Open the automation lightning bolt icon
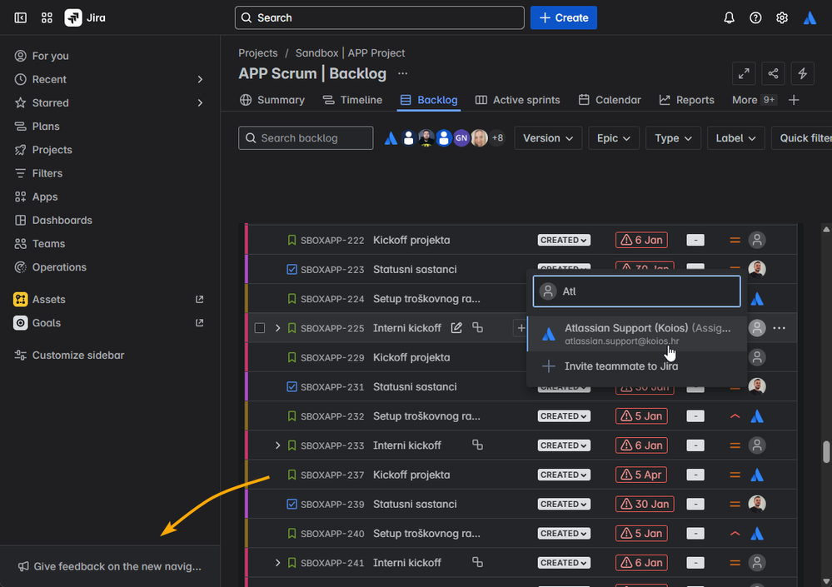The image size is (832, 587). (x=802, y=73)
